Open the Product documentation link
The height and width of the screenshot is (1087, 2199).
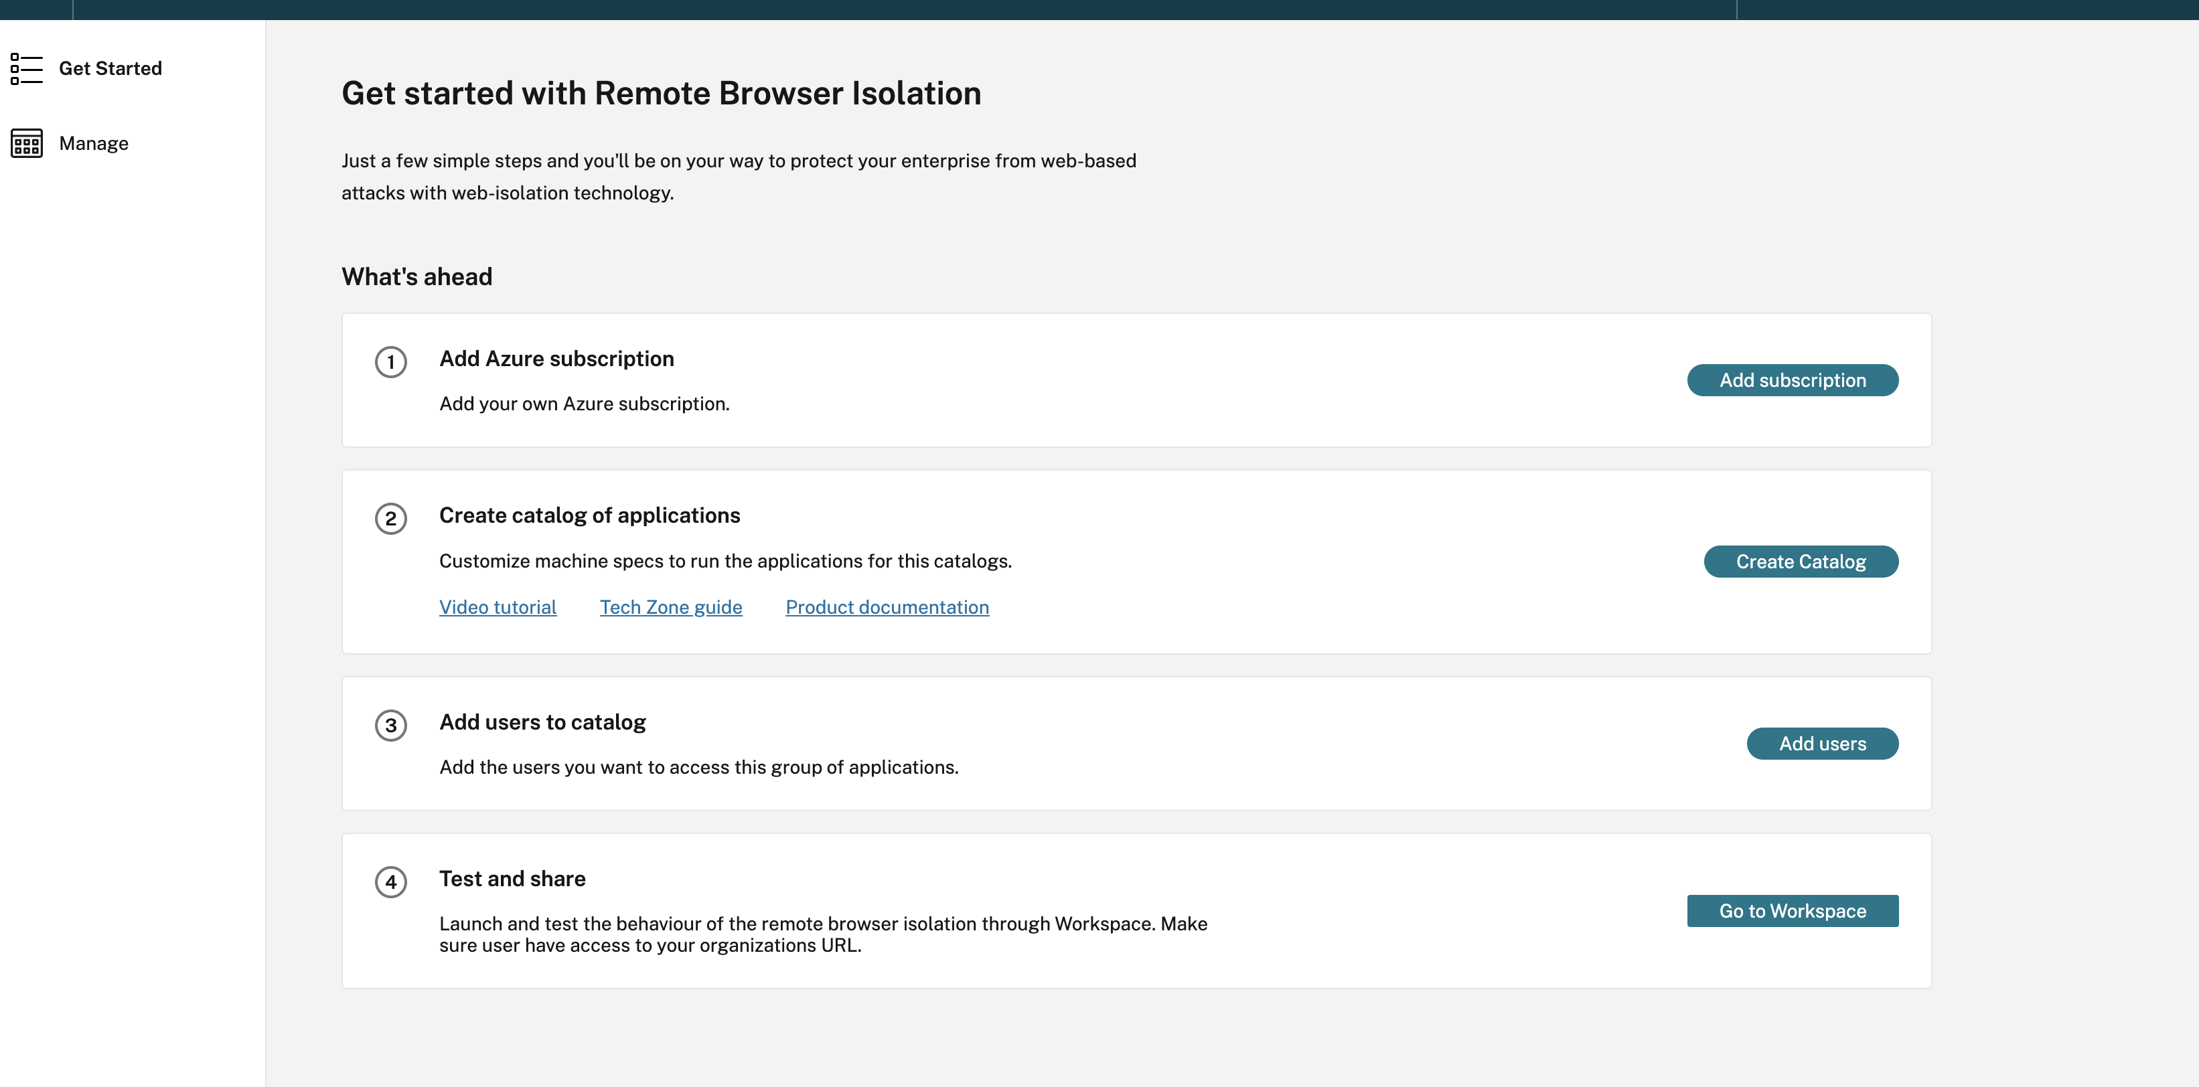click(x=887, y=608)
